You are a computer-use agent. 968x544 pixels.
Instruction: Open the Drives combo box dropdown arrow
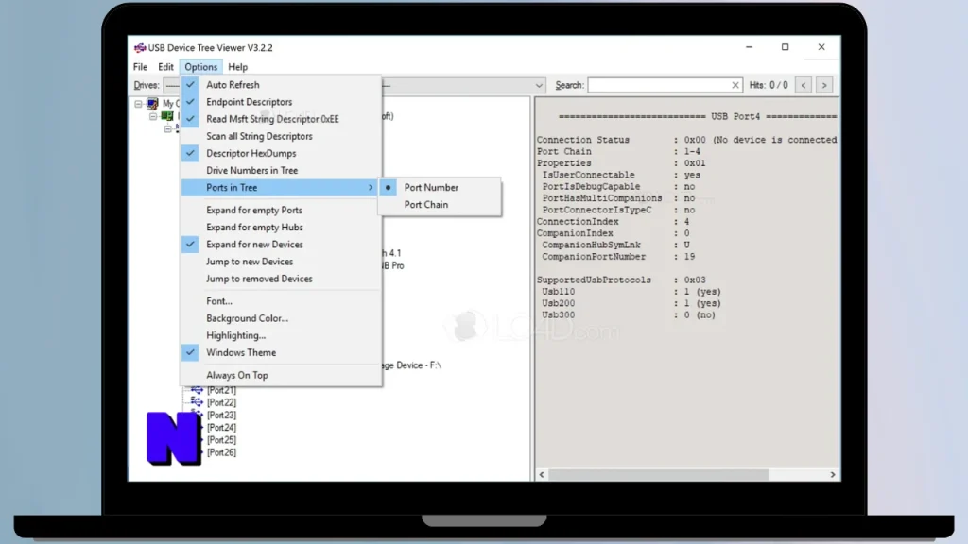point(539,86)
